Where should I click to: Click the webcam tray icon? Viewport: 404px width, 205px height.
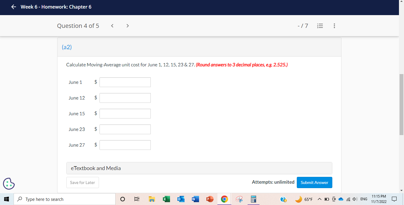coord(334,199)
